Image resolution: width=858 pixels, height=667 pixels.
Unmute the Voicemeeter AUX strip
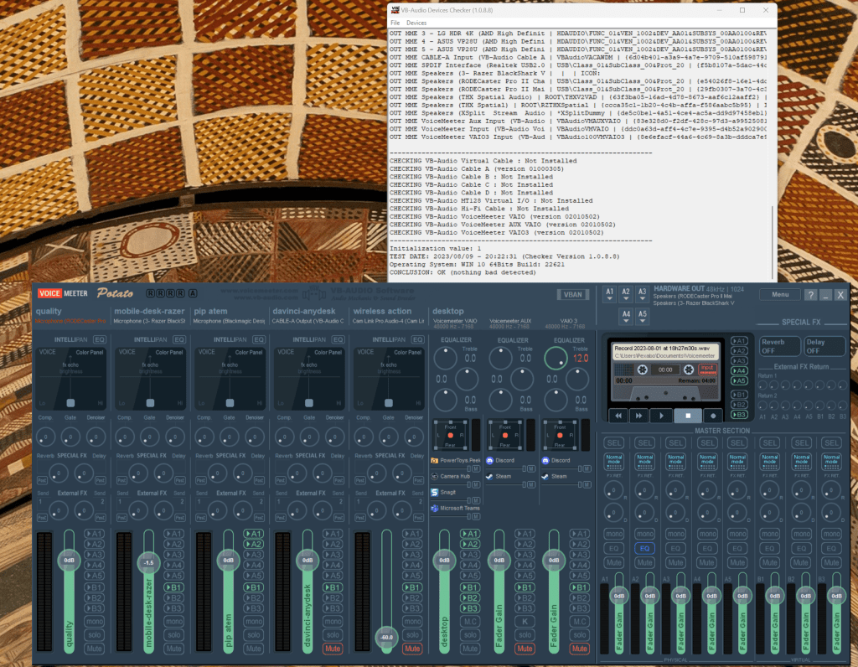[525, 649]
